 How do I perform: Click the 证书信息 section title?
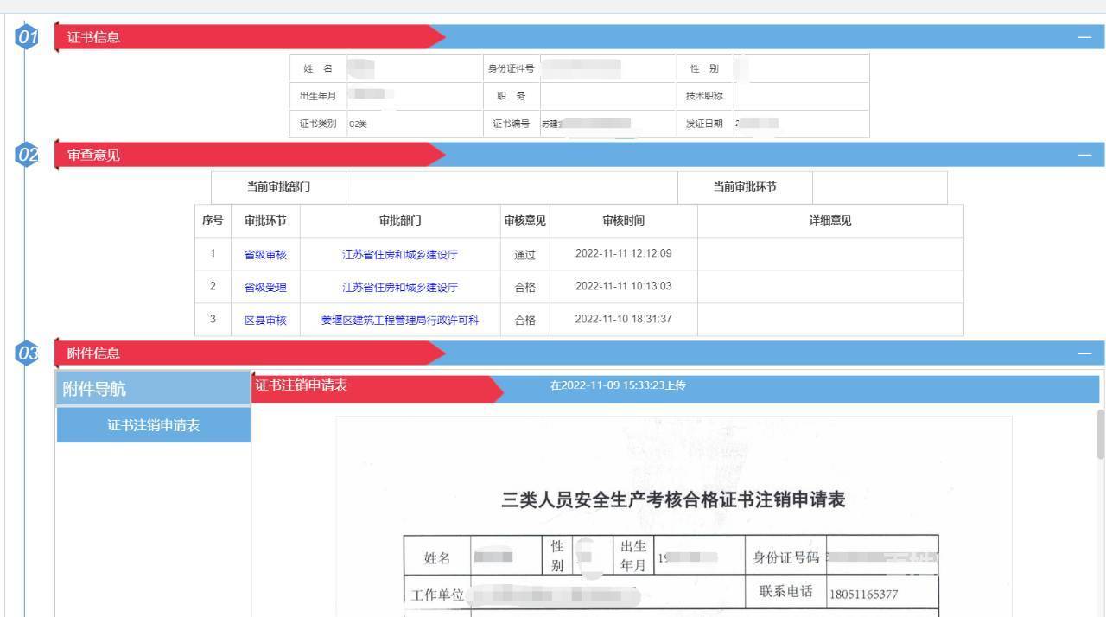point(93,37)
